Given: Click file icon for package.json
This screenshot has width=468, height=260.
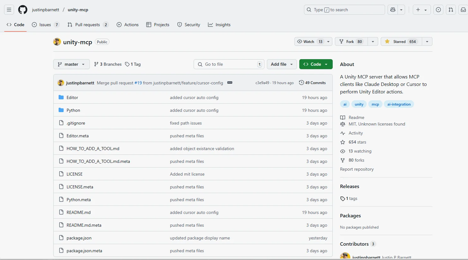Looking at the screenshot, I should point(61,238).
